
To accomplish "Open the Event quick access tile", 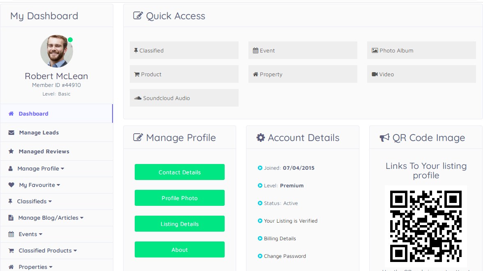I will [x=303, y=50].
